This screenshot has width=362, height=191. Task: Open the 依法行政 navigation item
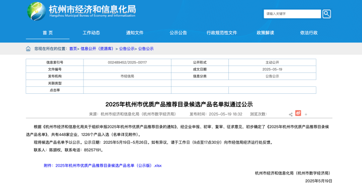(x=309, y=33)
